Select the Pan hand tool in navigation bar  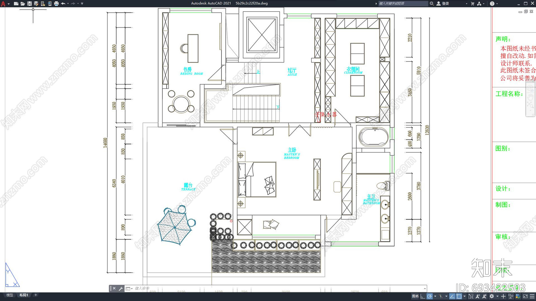pos(530,97)
